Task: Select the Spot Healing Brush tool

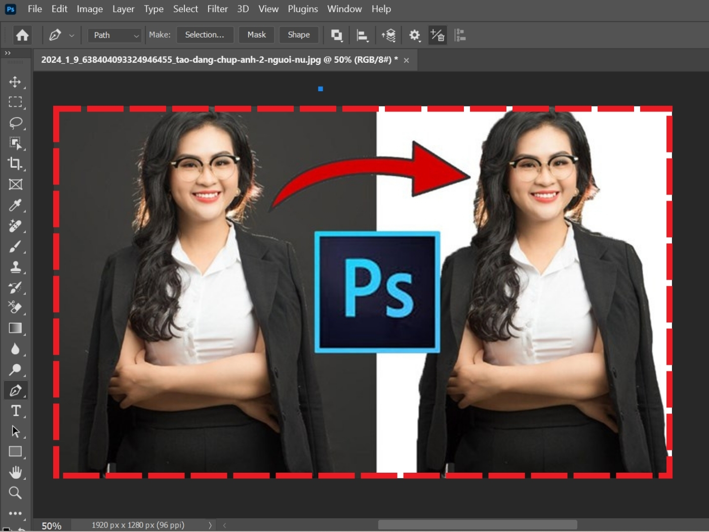Action: point(15,226)
